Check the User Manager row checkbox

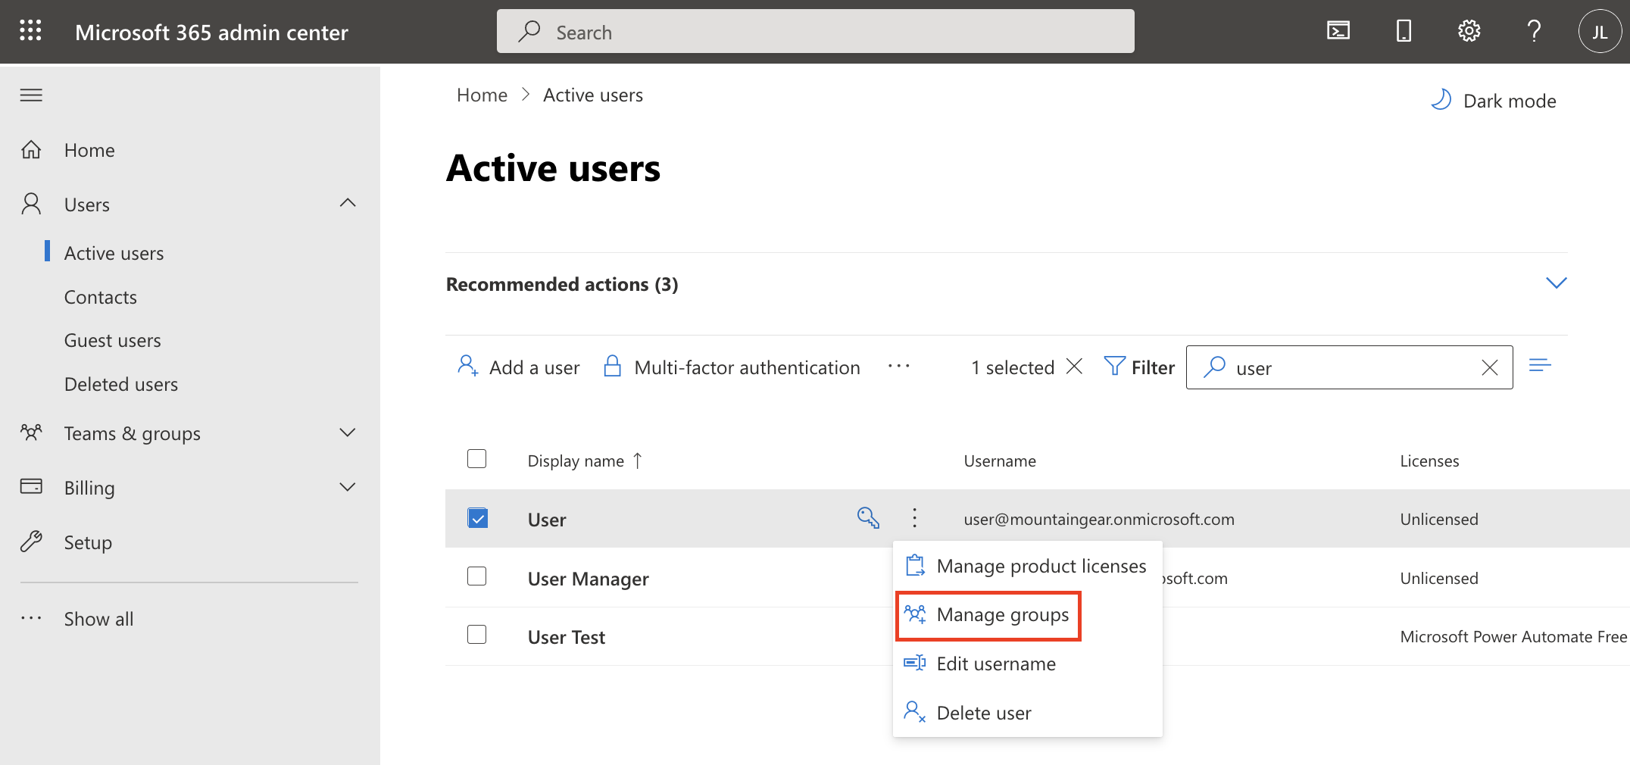pos(477,576)
